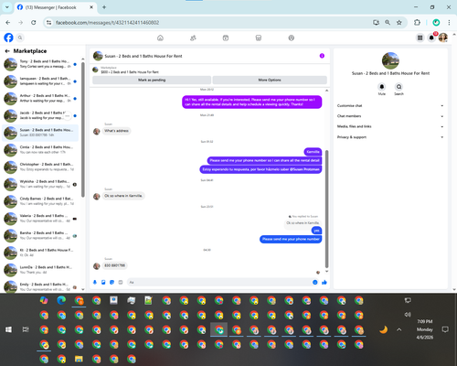457x366 pixels.
Task: Open the Chrome tab search dropdown arrow
Action: click(7, 7)
